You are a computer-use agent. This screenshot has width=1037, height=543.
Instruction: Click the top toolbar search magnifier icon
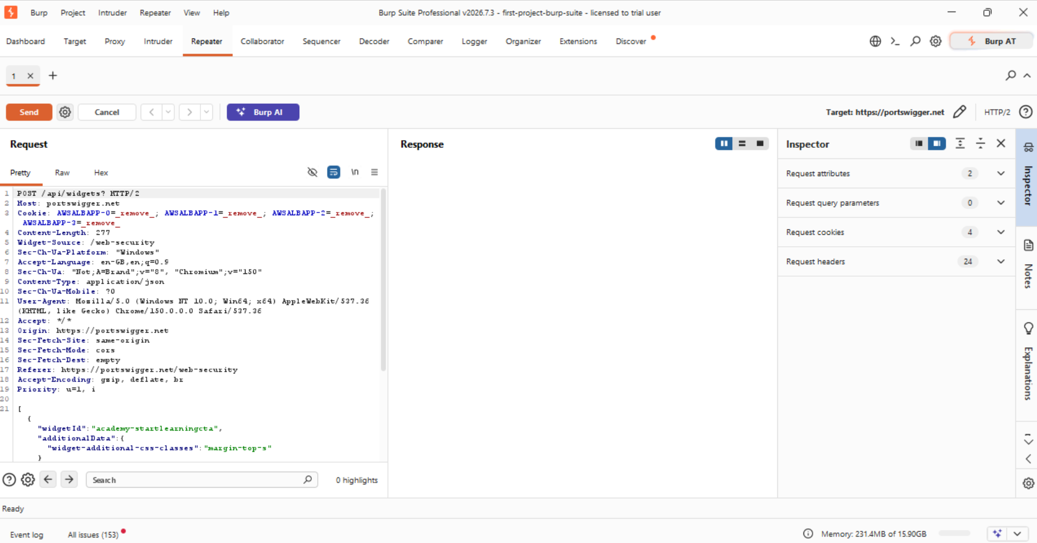(915, 41)
